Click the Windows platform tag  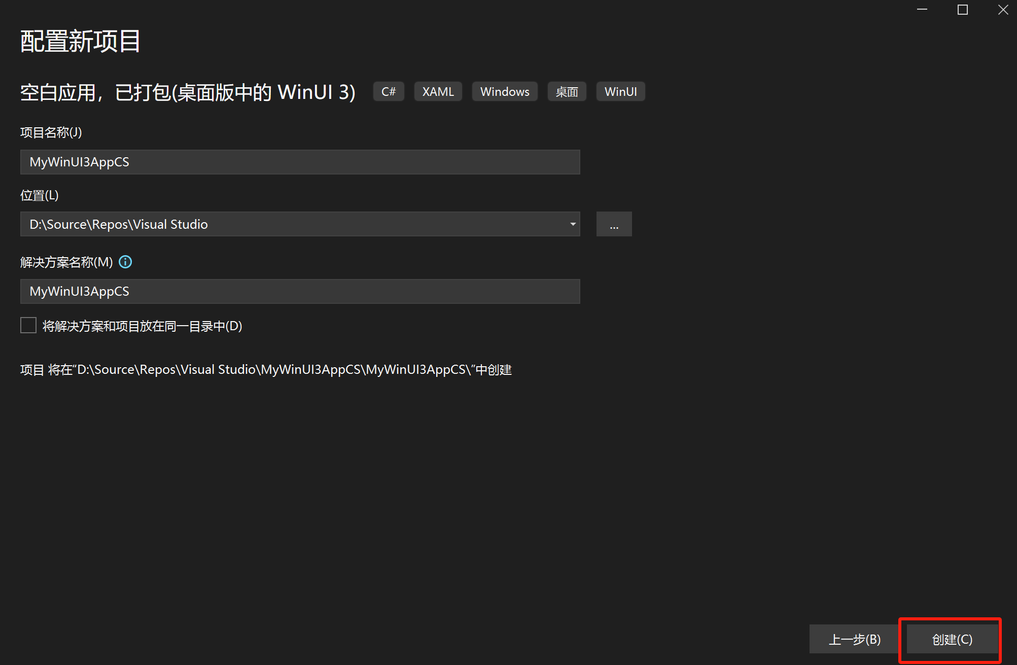pyautogui.click(x=505, y=92)
